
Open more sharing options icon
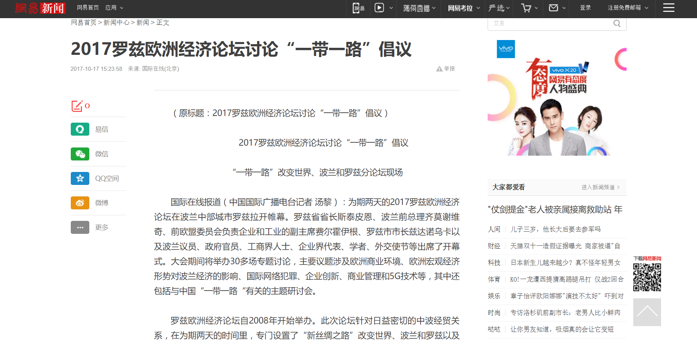80,227
